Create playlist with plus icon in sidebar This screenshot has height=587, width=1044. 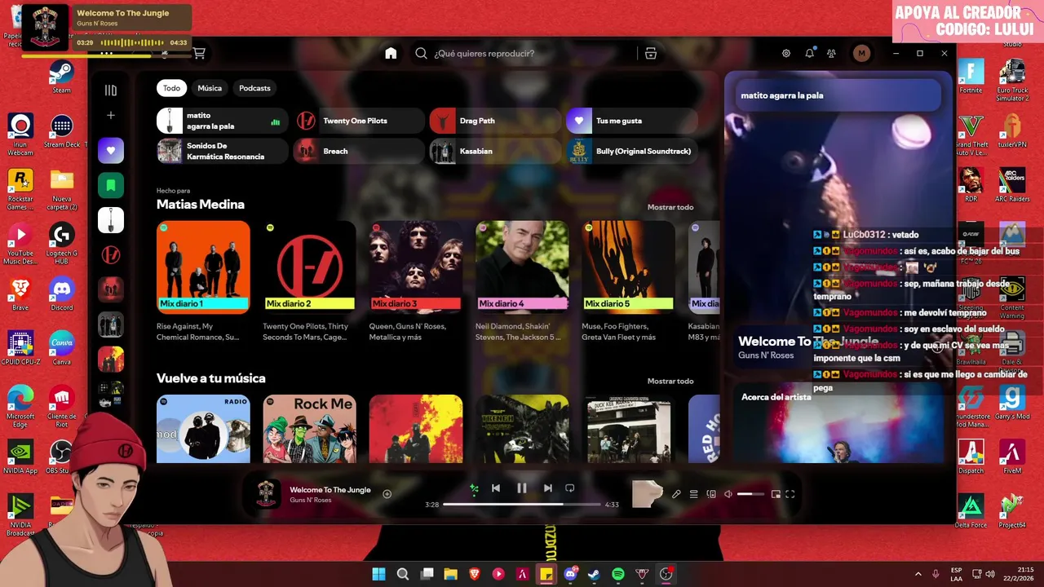(x=111, y=116)
